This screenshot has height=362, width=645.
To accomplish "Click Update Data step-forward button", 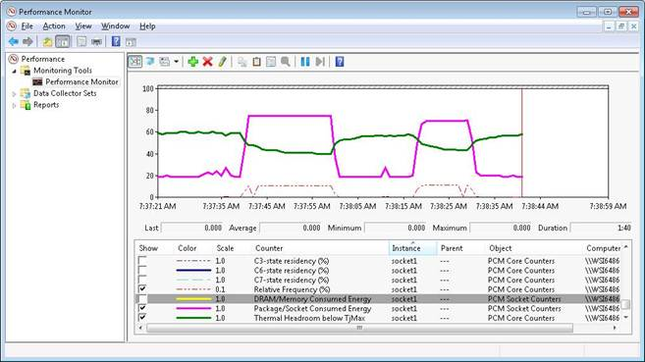I will [x=320, y=62].
